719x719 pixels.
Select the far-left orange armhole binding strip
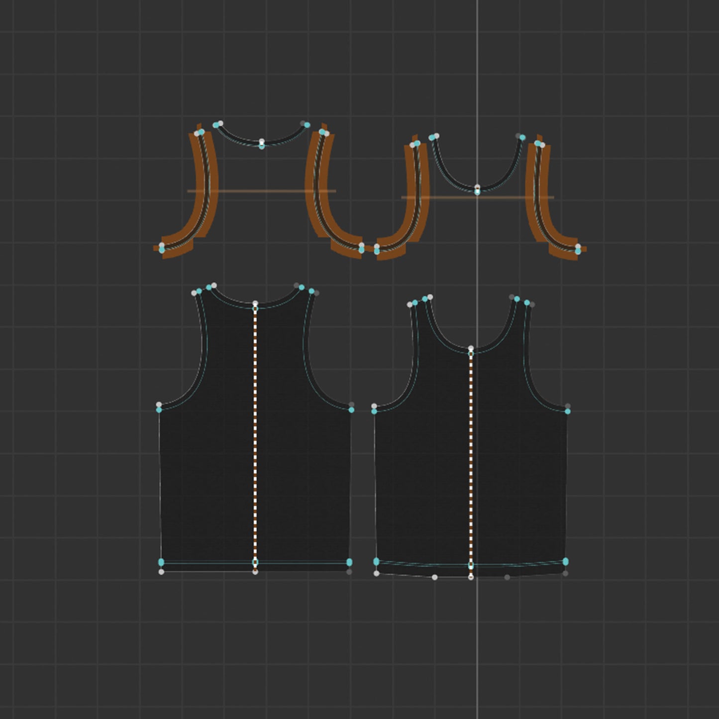202,199
